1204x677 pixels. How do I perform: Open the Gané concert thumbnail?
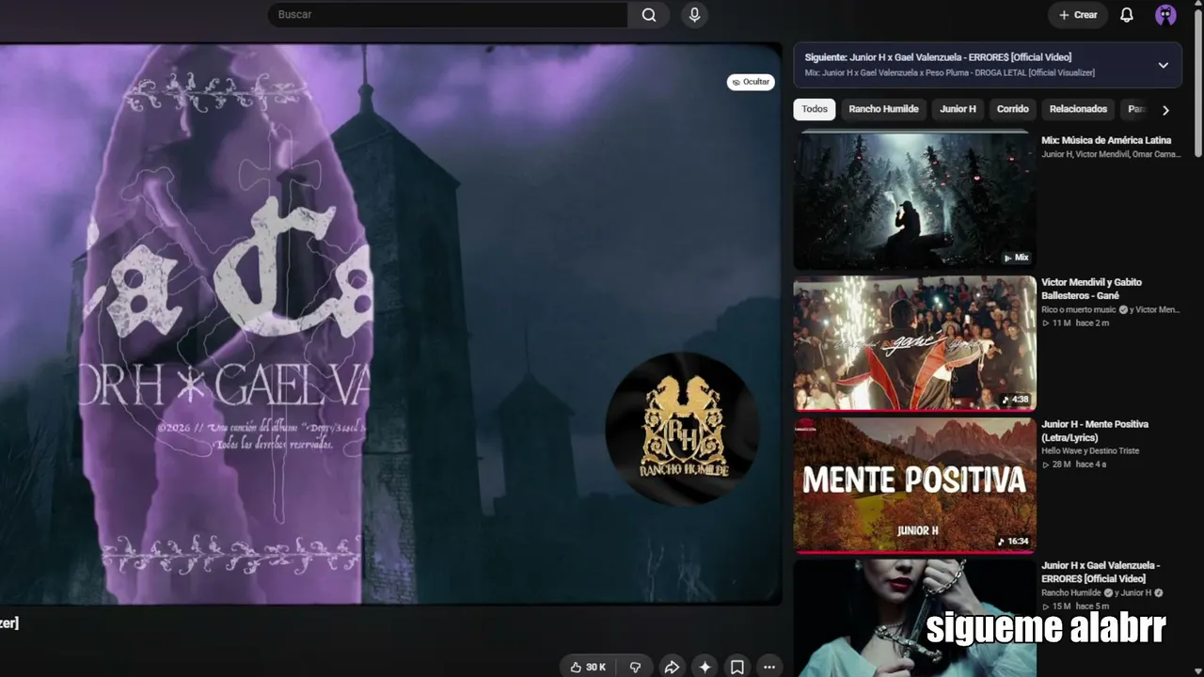tap(914, 342)
